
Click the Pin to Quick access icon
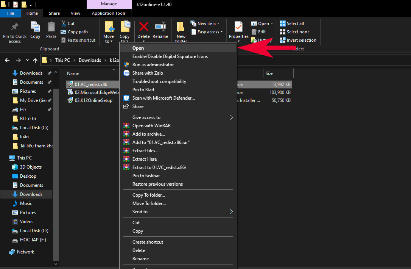click(15, 27)
